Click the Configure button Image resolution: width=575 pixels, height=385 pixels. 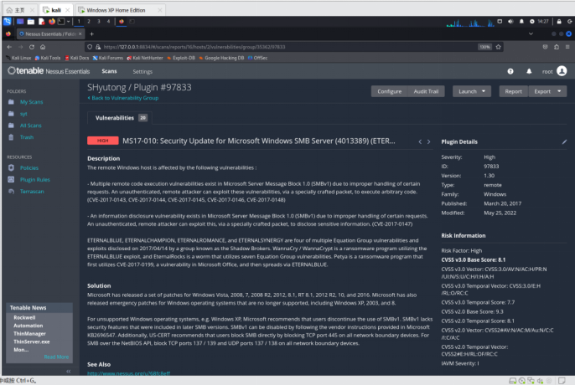pos(390,91)
